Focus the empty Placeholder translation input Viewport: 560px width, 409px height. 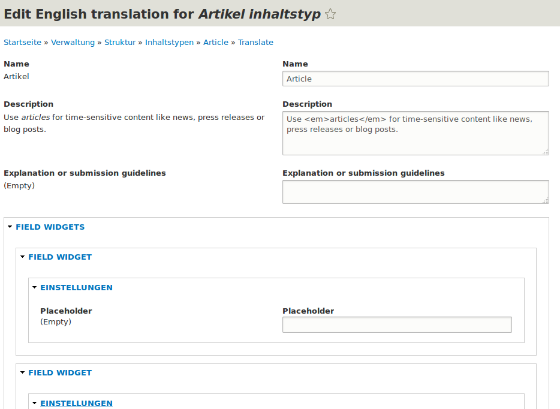tap(397, 324)
